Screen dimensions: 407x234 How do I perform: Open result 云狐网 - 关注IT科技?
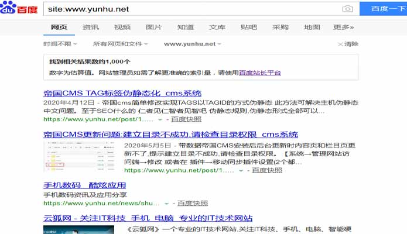(x=148, y=218)
